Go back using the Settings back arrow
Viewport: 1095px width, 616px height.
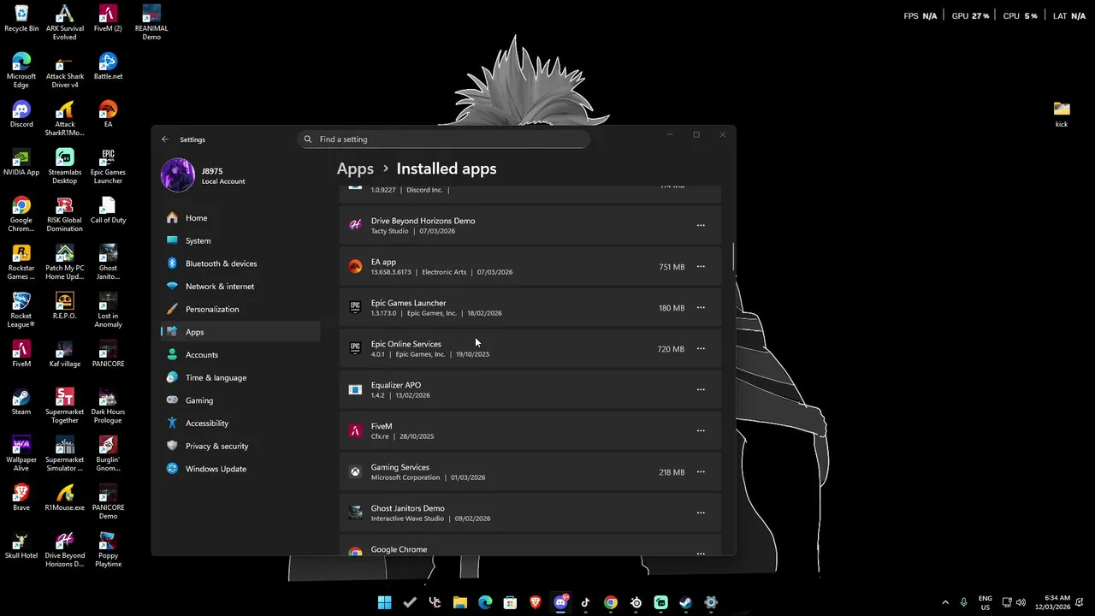click(x=165, y=139)
